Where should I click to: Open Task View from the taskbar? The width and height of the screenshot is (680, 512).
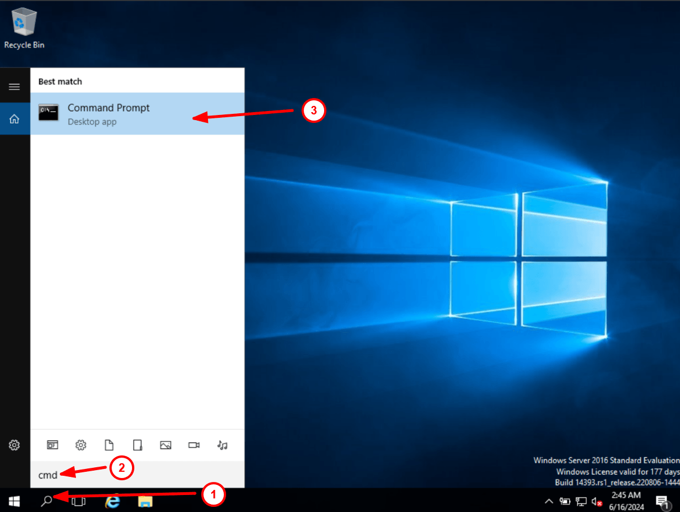[x=79, y=501]
